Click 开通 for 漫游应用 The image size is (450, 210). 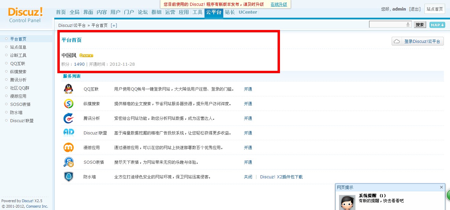pos(248,148)
